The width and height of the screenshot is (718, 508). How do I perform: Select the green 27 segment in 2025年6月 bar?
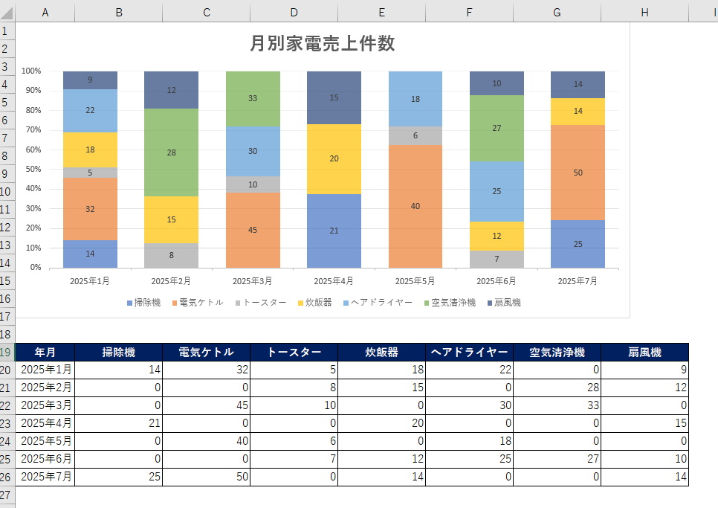[x=497, y=128]
